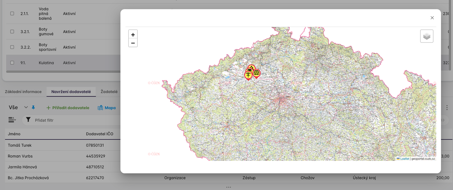Viewport: 453px width, 190px height.
Task: Click the funnel filter icon
Action: 28,120
